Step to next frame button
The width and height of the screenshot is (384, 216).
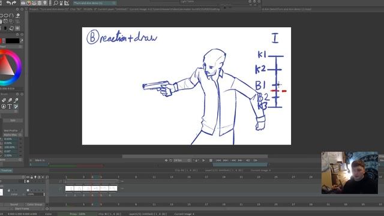[240, 160]
